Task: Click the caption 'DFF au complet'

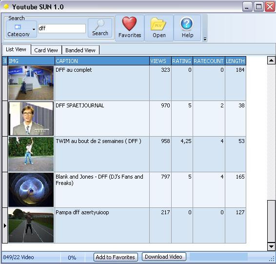Action: [74, 70]
